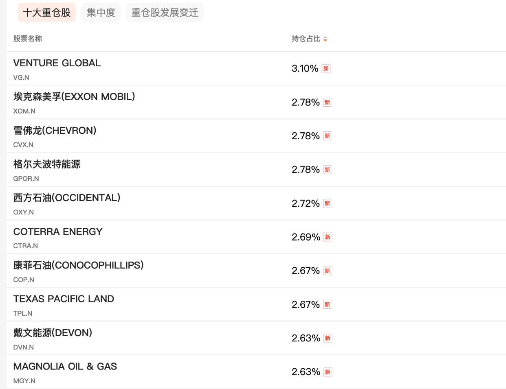Sort holdings by 持仓占比 descending arrow
The width and height of the screenshot is (506, 389).
pyautogui.click(x=326, y=40)
